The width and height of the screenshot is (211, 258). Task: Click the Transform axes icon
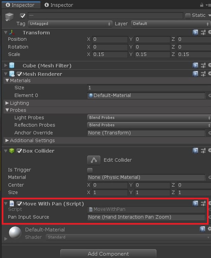pyautogui.click(x=12, y=32)
